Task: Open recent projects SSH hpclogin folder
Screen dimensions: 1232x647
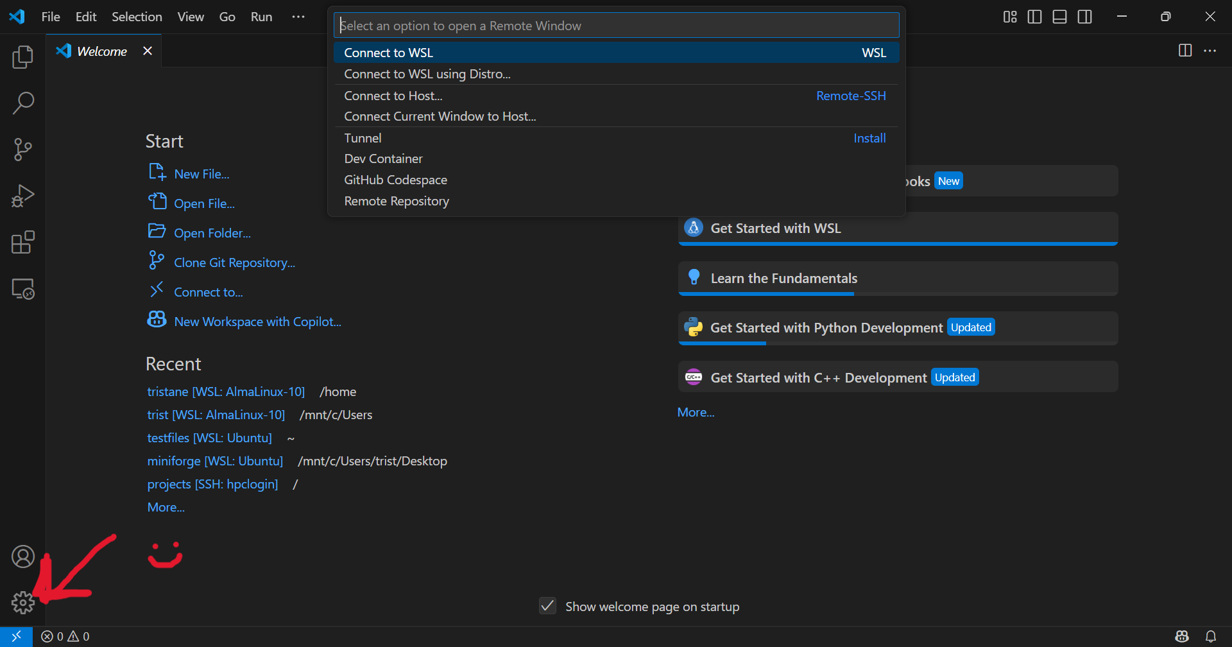Action: click(212, 484)
